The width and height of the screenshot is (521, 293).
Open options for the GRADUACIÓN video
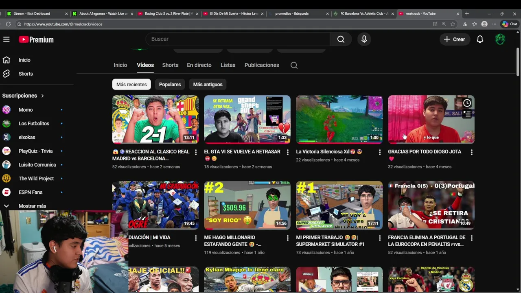click(196, 238)
